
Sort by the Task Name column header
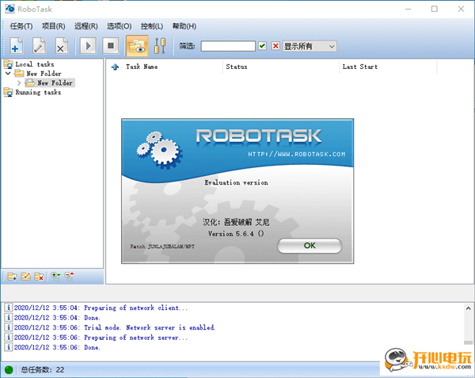[142, 67]
